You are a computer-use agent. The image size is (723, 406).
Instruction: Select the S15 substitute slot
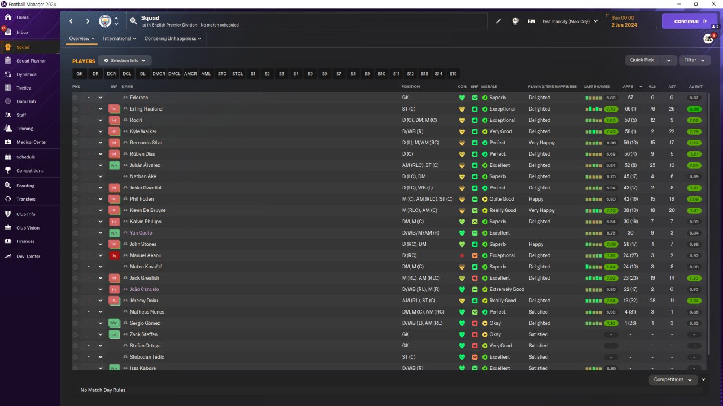point(453,74)
